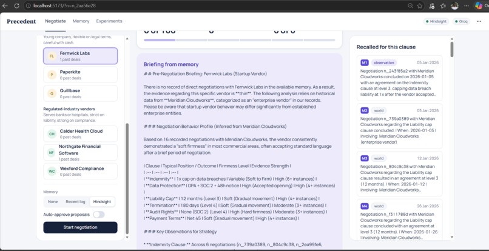Click the M4 memory badge
Viewport: 489px width, 251px height.
(364, 206)
